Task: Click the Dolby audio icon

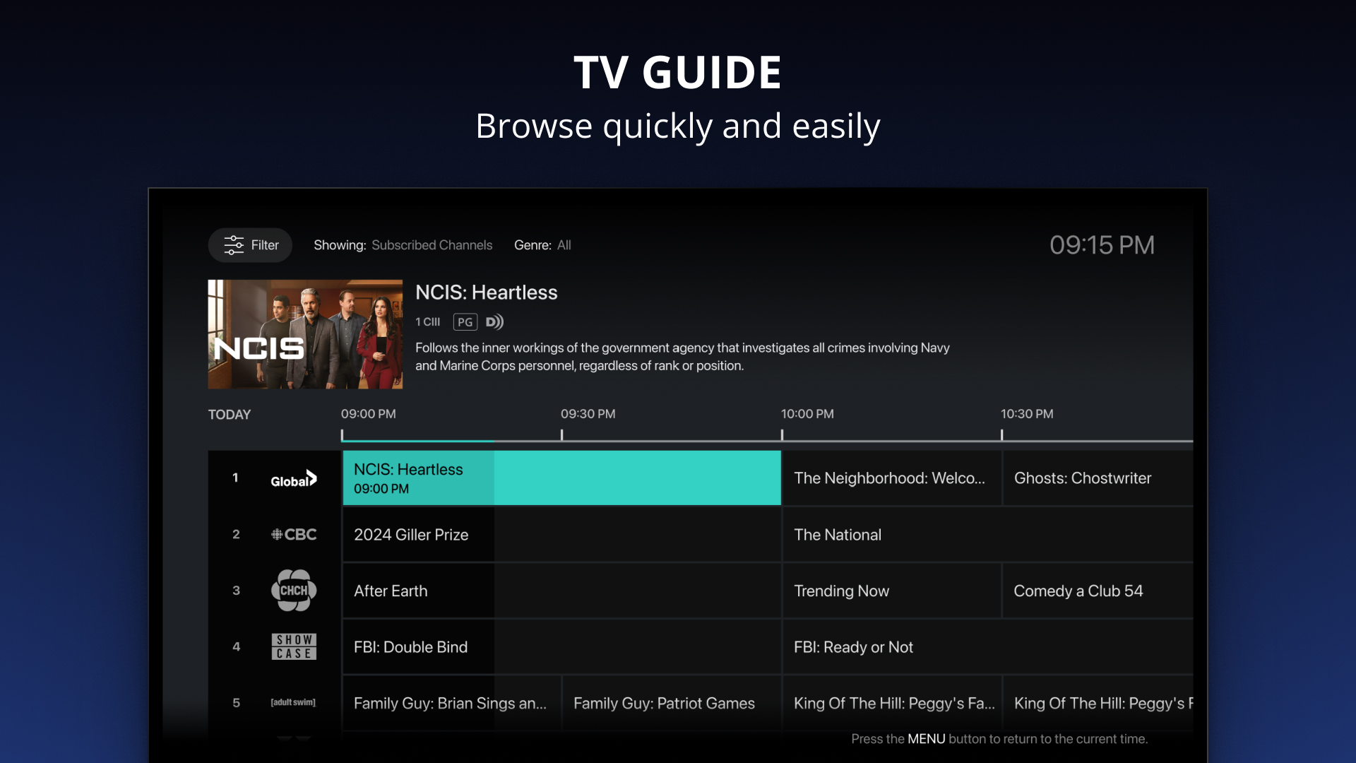Action: 494,322
